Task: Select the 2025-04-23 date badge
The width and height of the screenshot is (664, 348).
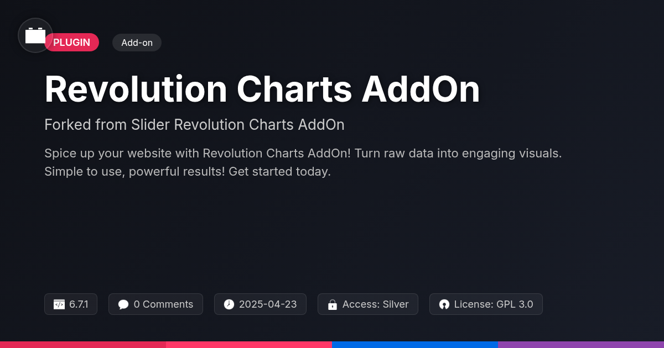Action: (x=260, y=304)
